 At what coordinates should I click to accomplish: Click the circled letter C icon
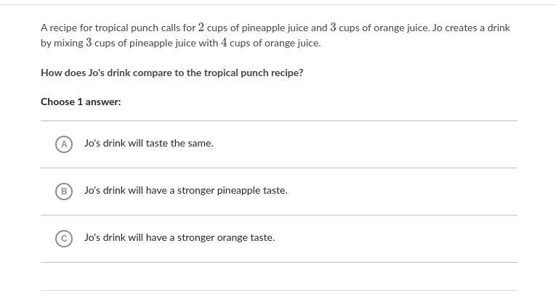click(x=64, y=238)
